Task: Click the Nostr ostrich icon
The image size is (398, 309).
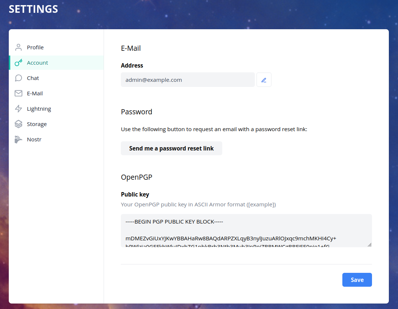Action: 18,139
